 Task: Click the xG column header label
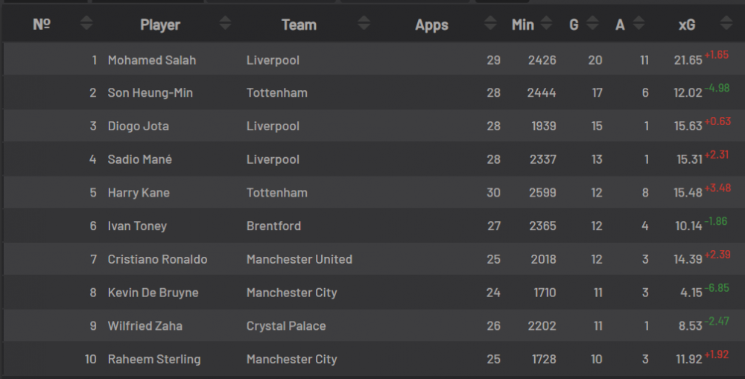pyautogui.click(x=687, y=25)
